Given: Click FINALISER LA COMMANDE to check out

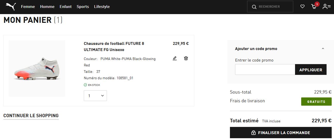Looking at the screenshot, I should point(281,133).
